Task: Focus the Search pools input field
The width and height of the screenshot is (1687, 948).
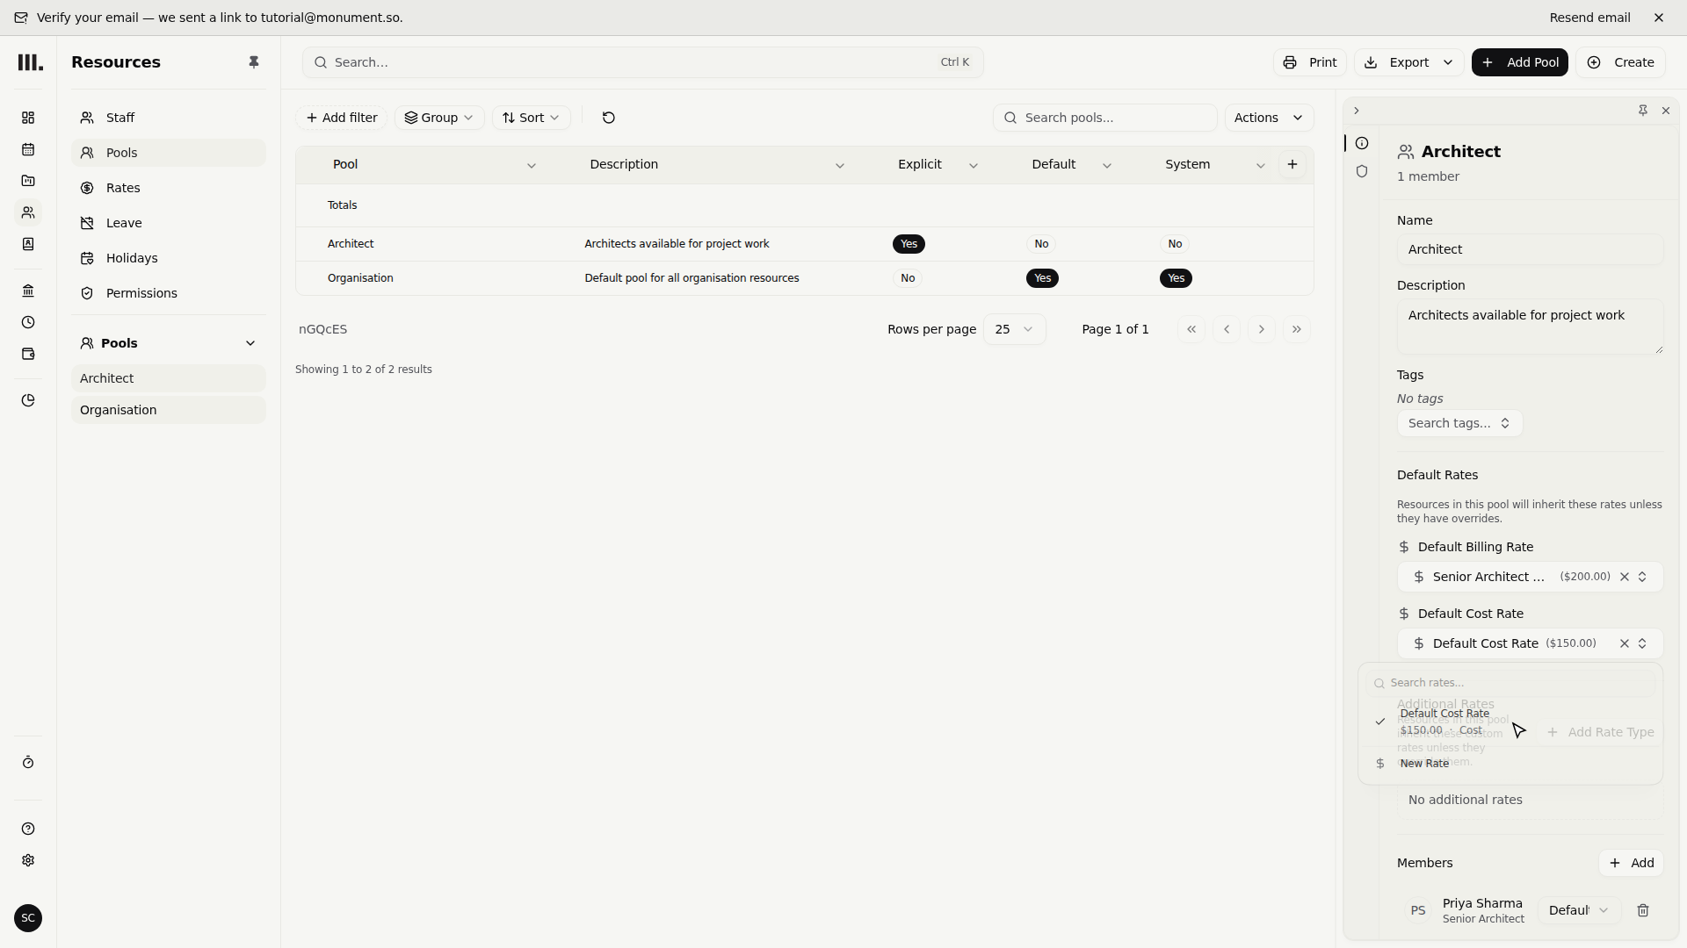Action: click(1104, 118)
